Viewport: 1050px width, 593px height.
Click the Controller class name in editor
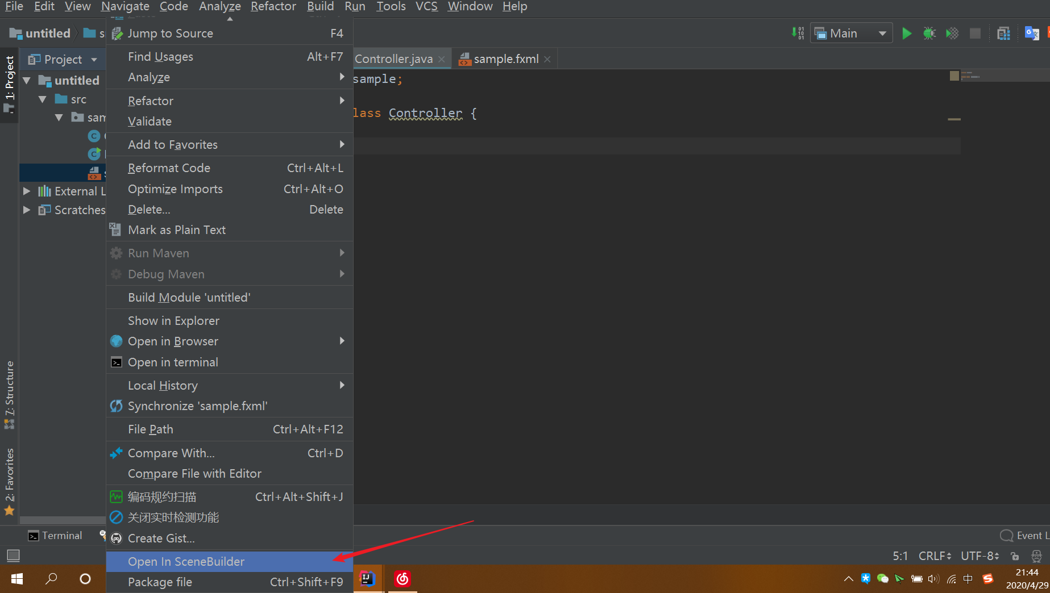pos(425,113)
